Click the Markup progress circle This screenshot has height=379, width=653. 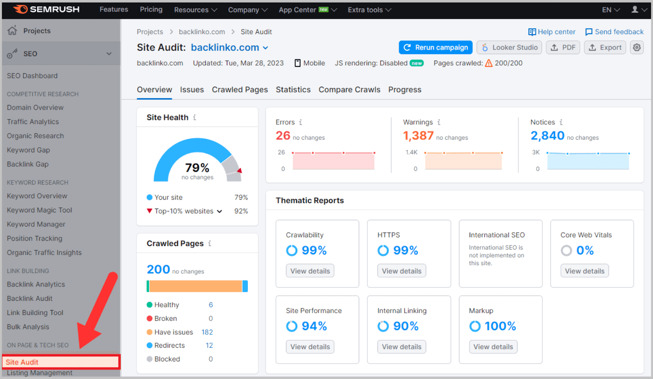click(x=475, y=326)
